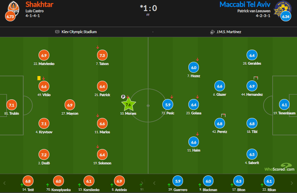Click the referee whistle icon
The height and width of the screenshot is (193, 297).
coord(212,32)
